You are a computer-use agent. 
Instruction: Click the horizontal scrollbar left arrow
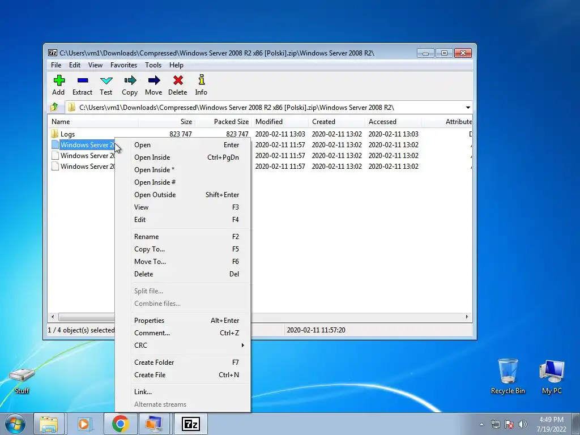click(x=53, y=317)
